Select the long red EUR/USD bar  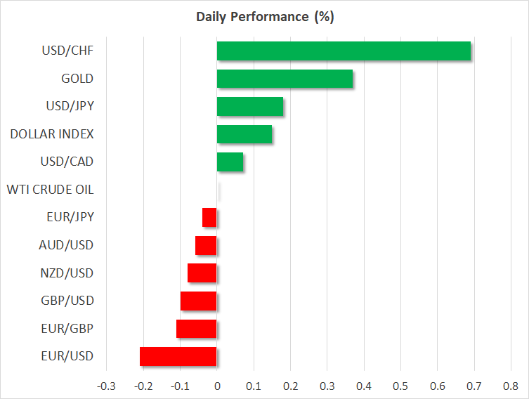(x=178, y=356)
